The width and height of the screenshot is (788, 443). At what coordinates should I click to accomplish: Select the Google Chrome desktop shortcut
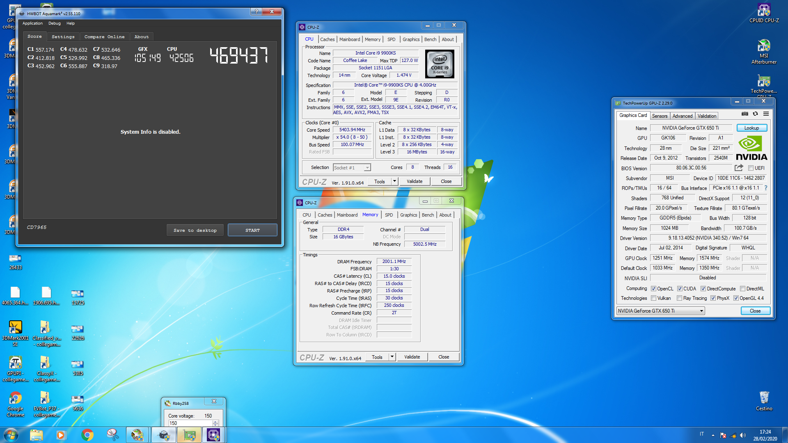click(x=15, y=404)
